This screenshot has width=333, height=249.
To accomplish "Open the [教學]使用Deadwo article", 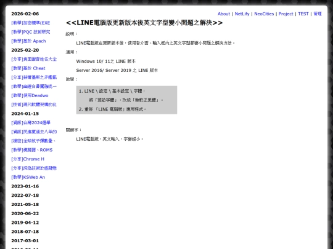I will [x=30, y=95].
